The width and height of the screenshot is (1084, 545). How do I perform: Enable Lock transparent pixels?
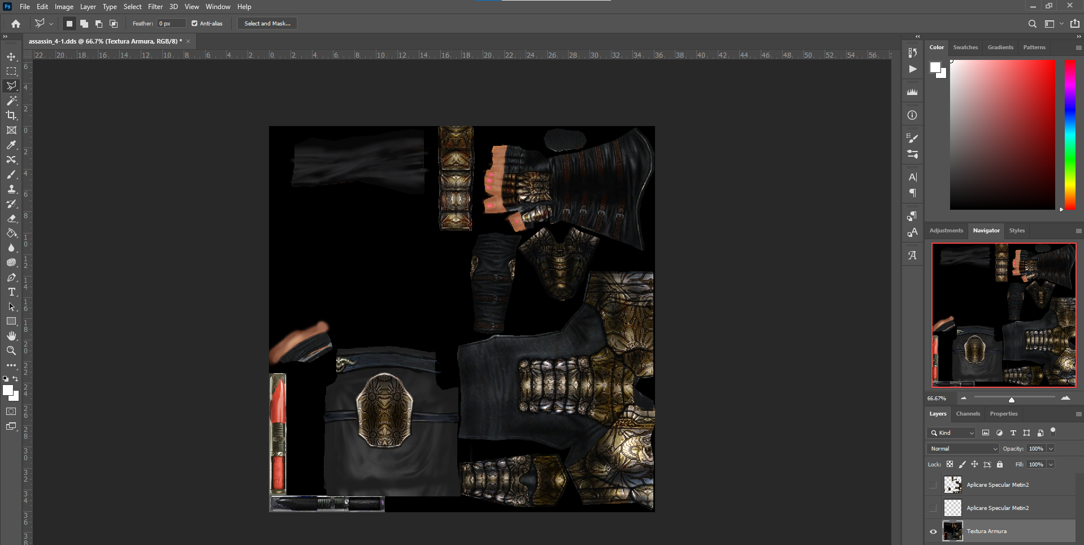(950, 464)
